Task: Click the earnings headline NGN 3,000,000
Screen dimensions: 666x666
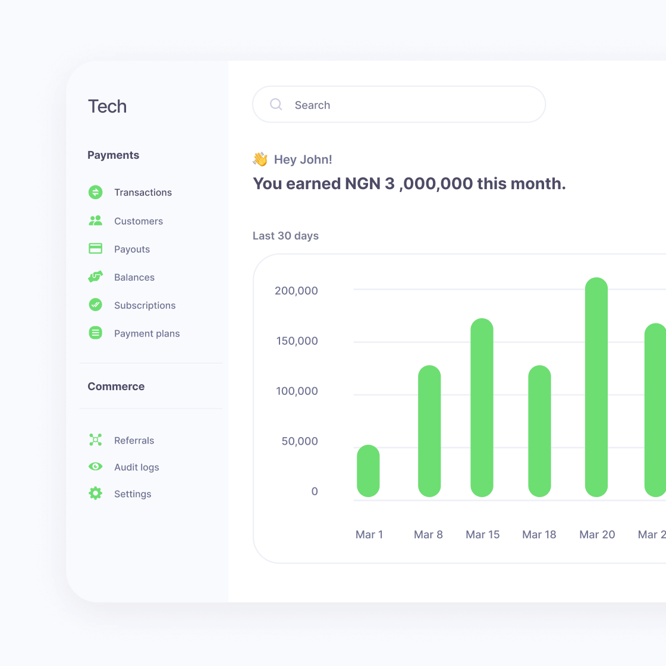Action: coord(410,184)
